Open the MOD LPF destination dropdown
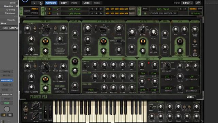The image size is (218, 123). [191, 77]
